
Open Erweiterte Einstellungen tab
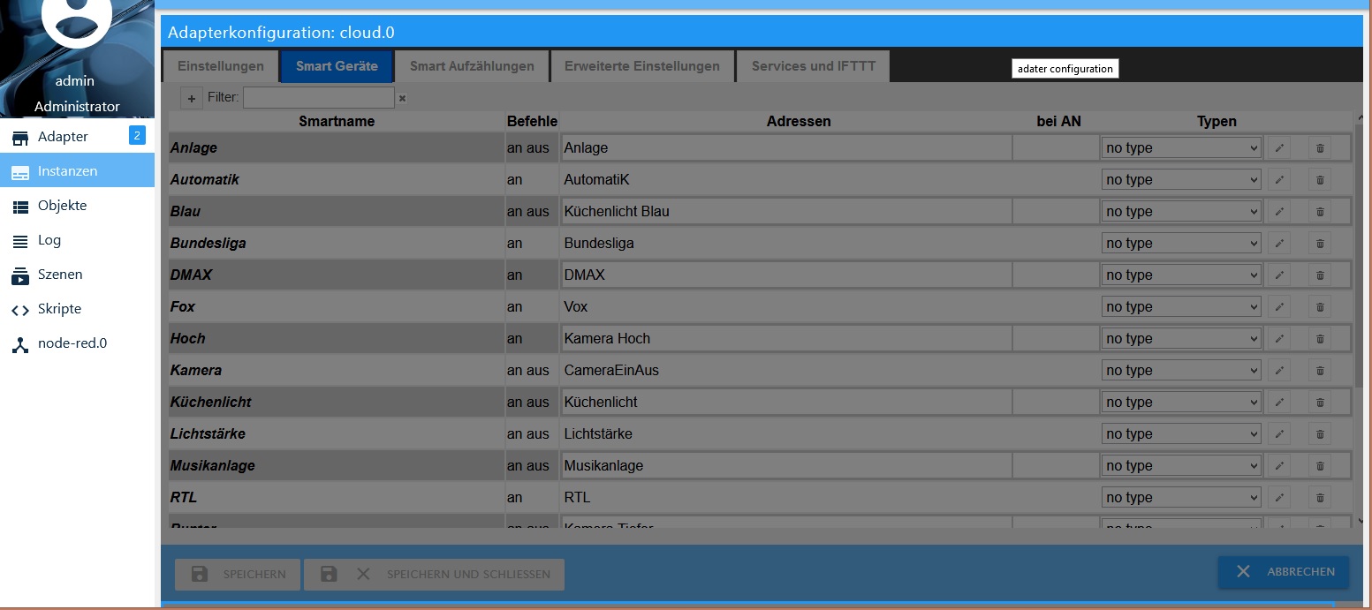pyautogui.click(x=642, y=66)
